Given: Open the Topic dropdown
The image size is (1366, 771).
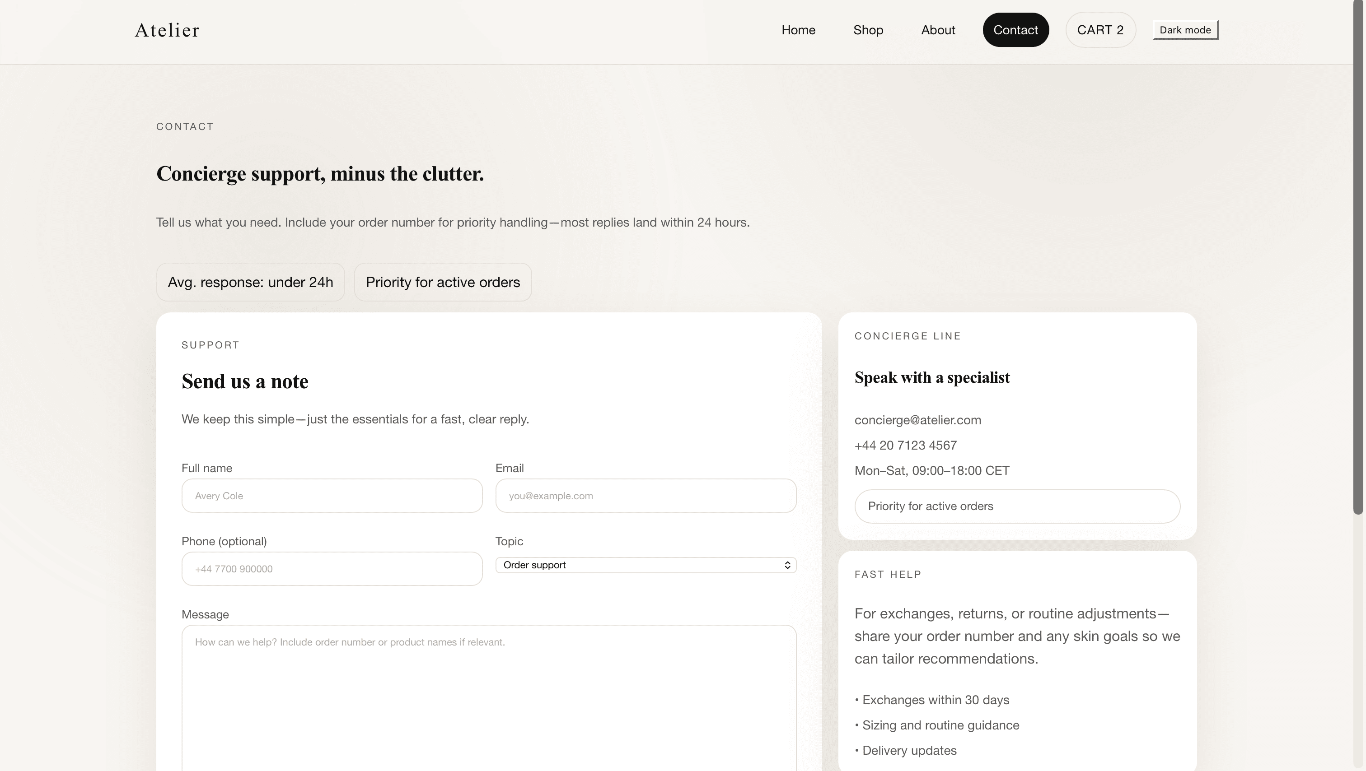Looking at the screenshot, I should pyautogui.click(x=646, y=565).
